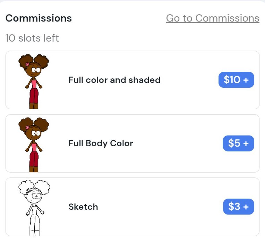Open the Go to Commissions link
This screenshot has height=244, width=265.
(213, 18)
